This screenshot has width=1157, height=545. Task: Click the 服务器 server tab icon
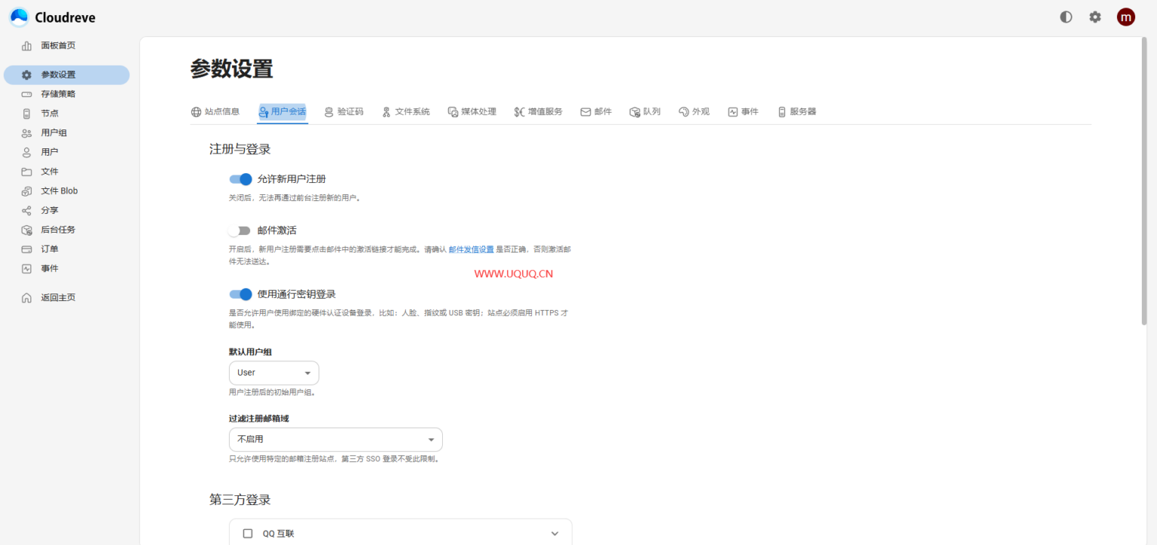[x=781, y=112]
